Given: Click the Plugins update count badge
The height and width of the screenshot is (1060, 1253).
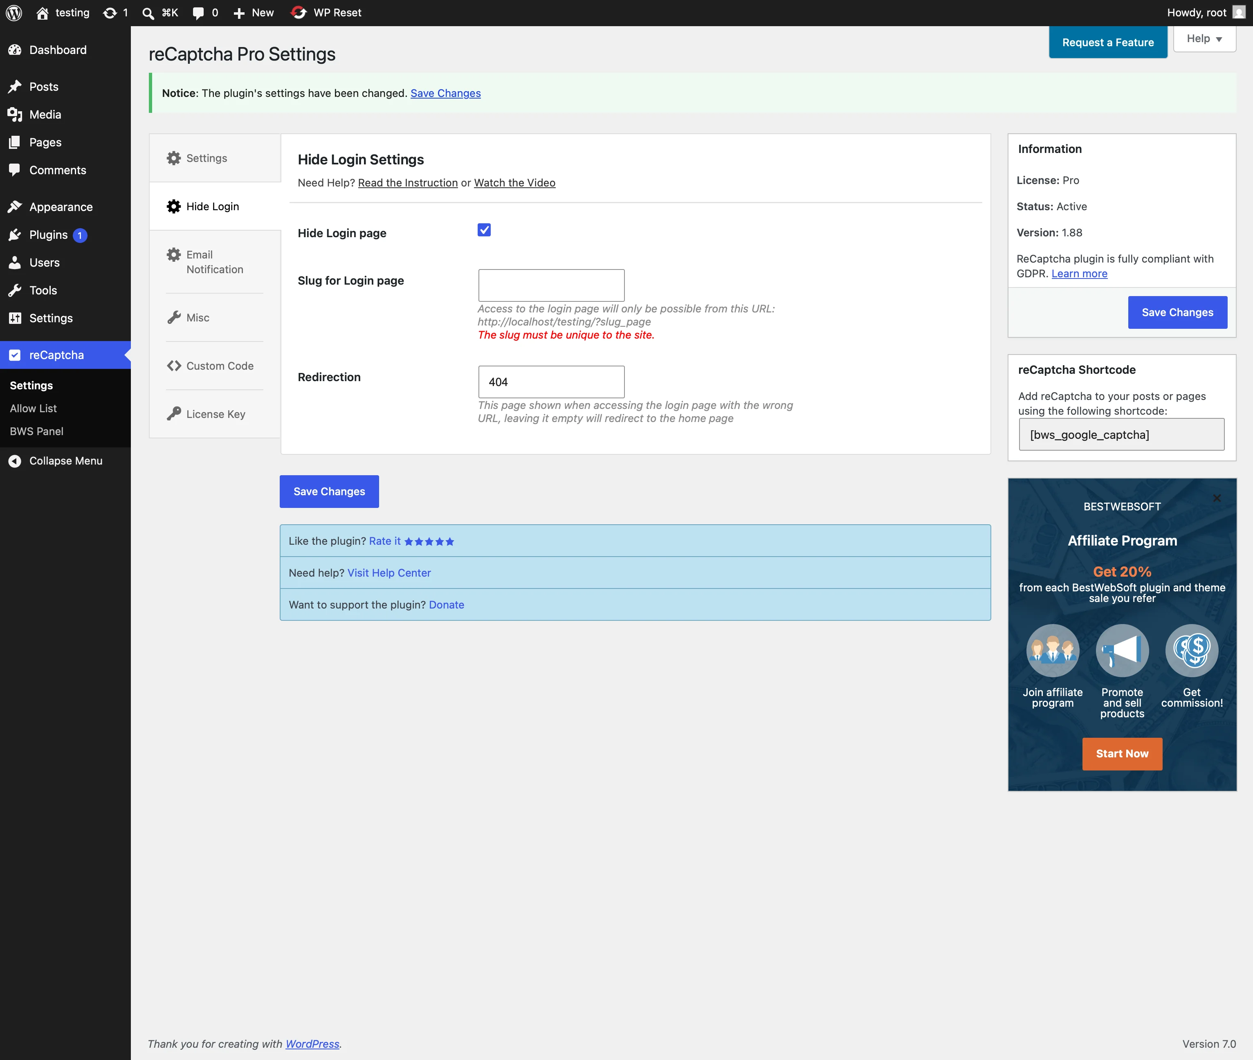Looking at the screenshot, I should point(80,236).
